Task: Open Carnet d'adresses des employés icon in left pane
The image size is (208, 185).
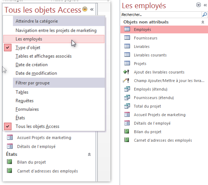Action: tap(9, 170)
